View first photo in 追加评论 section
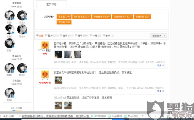The height and width of the screenshot is (120, 194). point(58,105)
